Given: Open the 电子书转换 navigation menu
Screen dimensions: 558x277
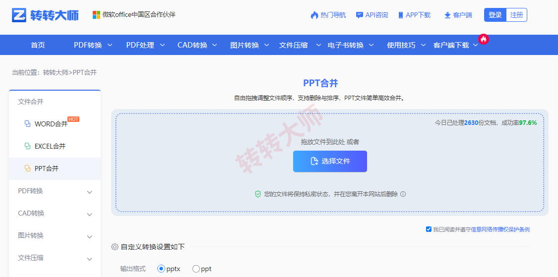Looking at the screenshot, I should tap(346, 45).
